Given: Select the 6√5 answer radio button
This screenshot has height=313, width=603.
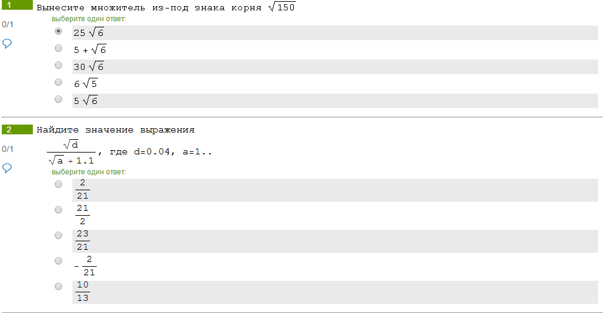Looking at the screenshot, I should click(58, 82).
